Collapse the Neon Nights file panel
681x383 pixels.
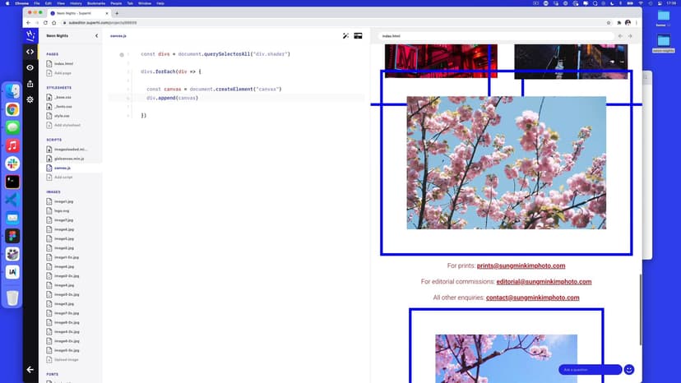click(96, 36)
